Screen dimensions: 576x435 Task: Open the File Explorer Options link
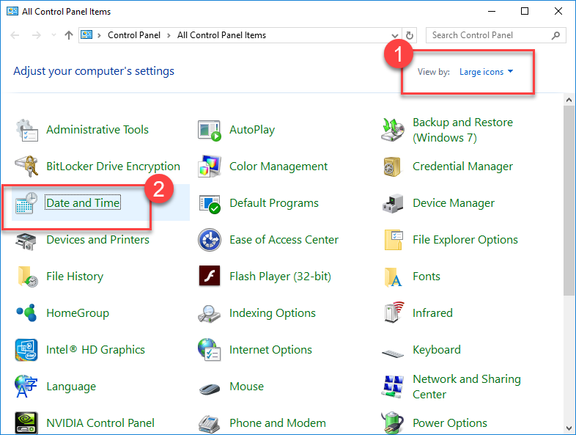tap(465, 240)
